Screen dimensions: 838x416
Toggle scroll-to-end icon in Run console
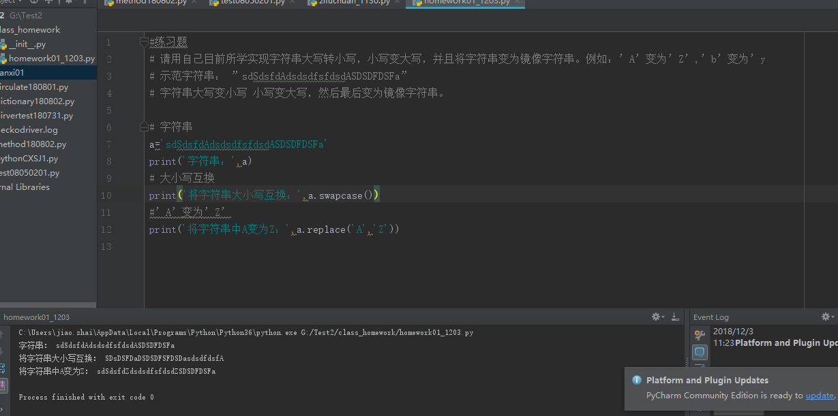point(3,385)
